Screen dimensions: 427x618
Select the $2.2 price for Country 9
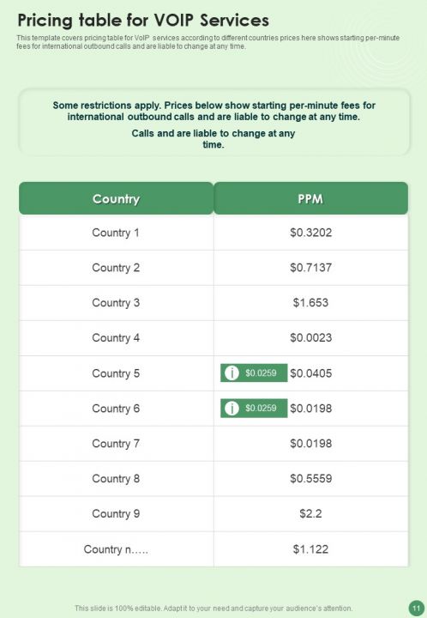[310, 513]
